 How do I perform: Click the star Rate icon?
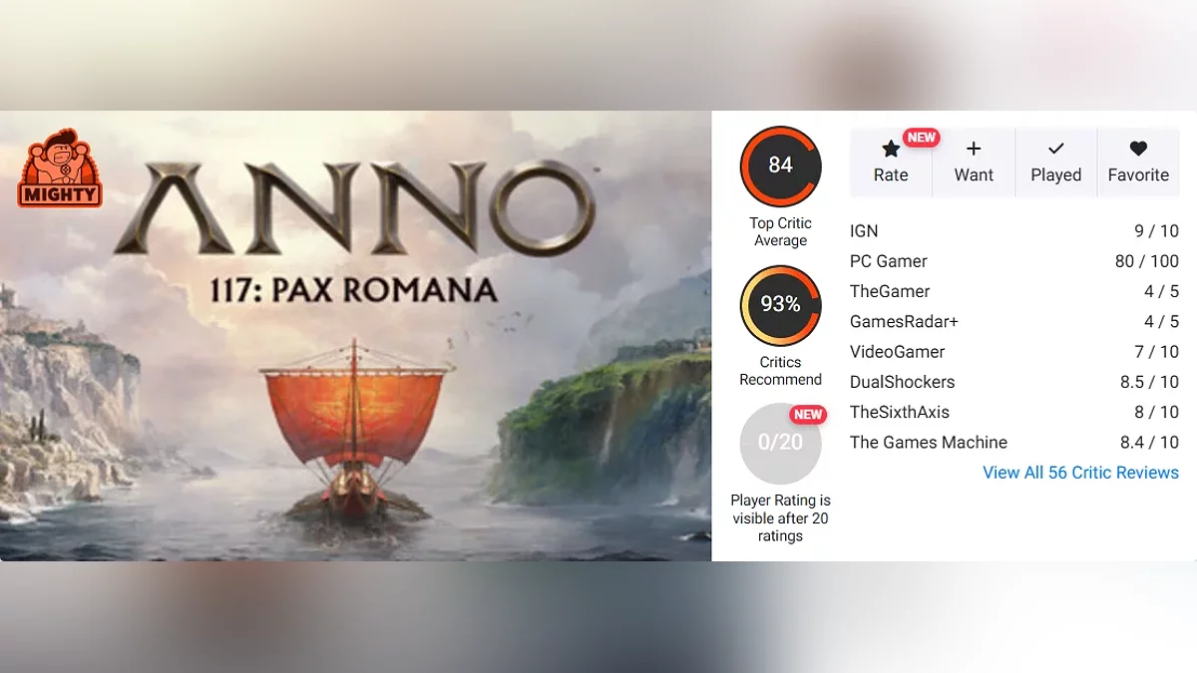(891, 149)
